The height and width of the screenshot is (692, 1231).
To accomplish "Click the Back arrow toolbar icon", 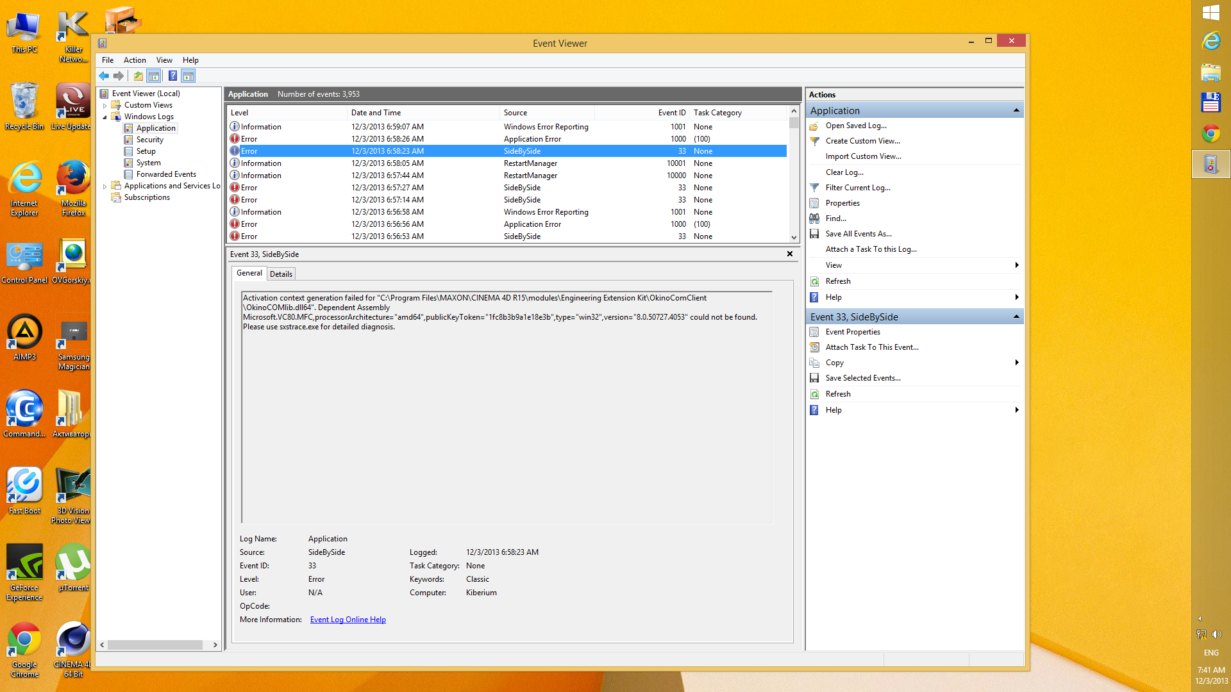I will 104,76.
